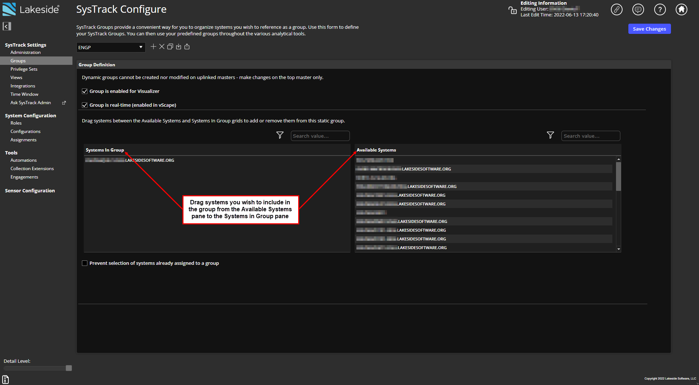This screenshot has width=699, height=385.
Task: Delete the group with the X icon
Action: click(162, 47)
